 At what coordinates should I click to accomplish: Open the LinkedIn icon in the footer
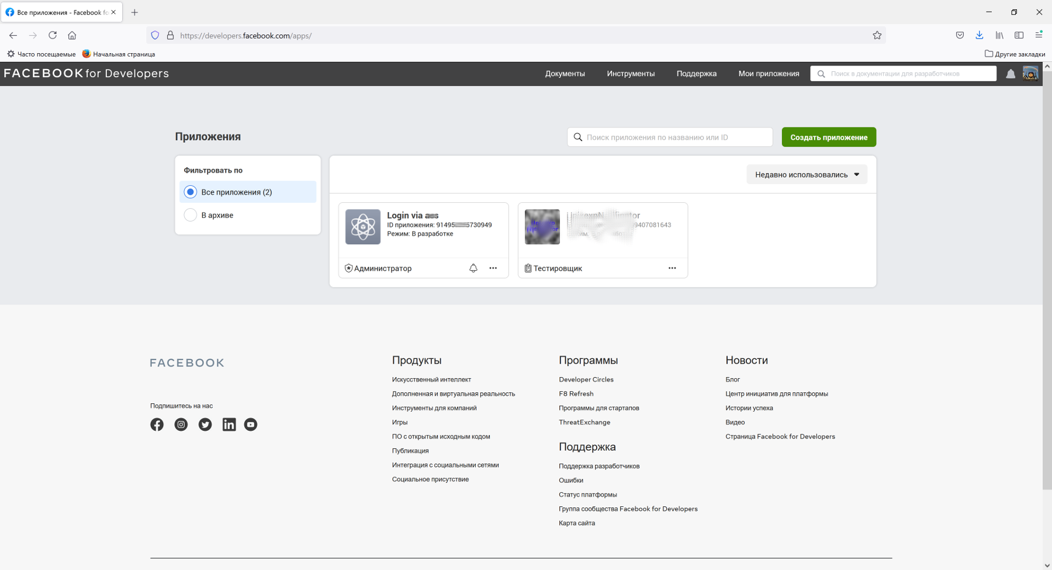(229, 424)
